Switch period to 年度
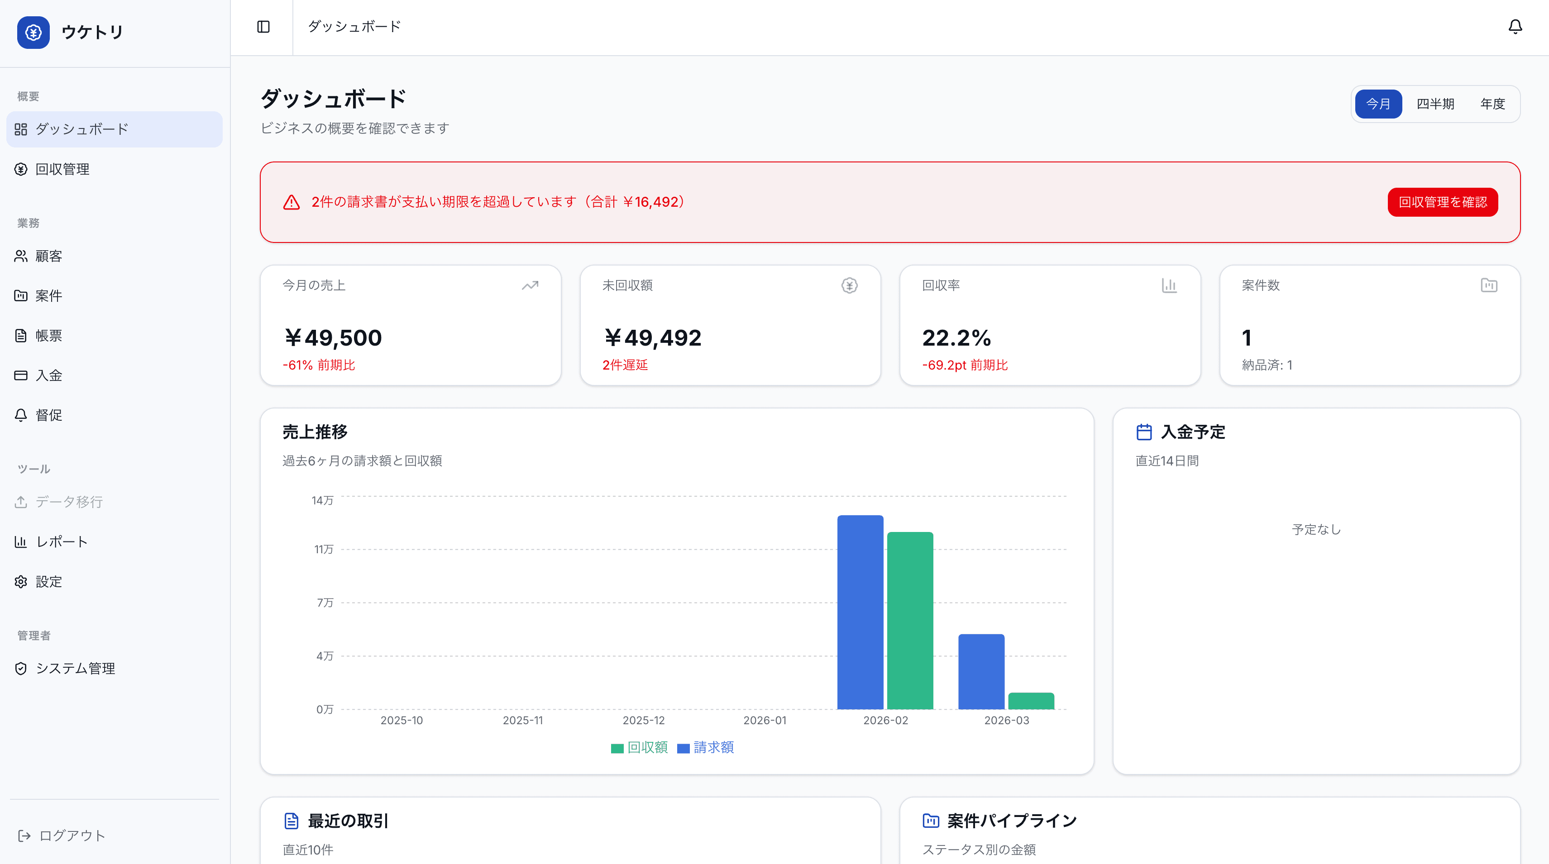 pyautogui.click(x=1493, y=103)
